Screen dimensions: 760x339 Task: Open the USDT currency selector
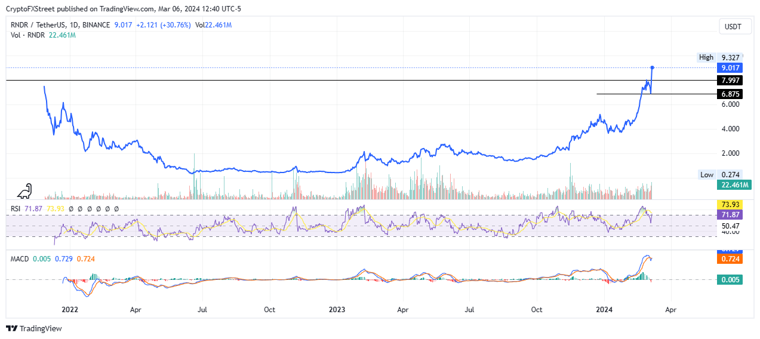[x=734, y=26]
